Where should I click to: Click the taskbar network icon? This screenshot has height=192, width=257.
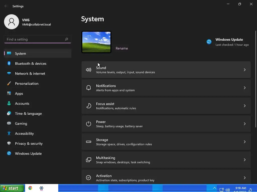click(221, 190)
